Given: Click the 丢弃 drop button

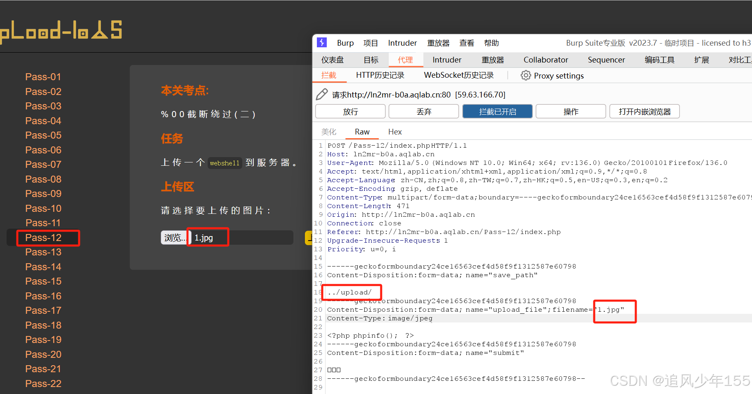Looking at the screenshot, I should [x=424, y=111].
